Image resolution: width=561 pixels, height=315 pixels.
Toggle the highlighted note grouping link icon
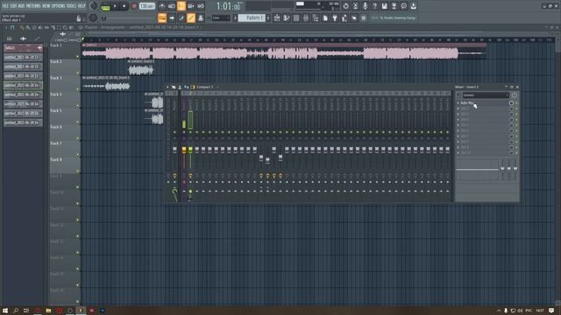pos(191,17)
